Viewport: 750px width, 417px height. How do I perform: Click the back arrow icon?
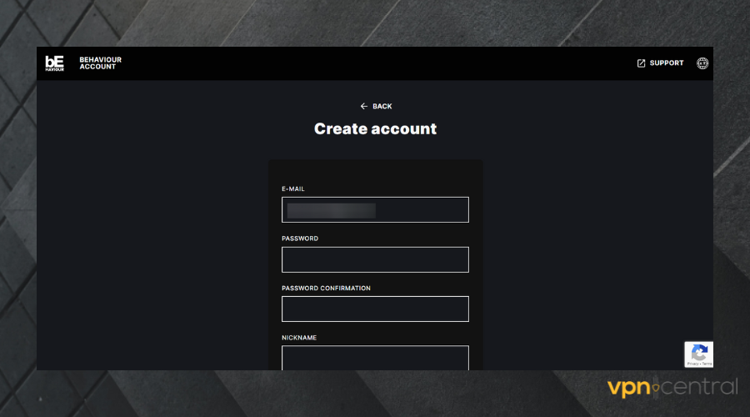363,107
